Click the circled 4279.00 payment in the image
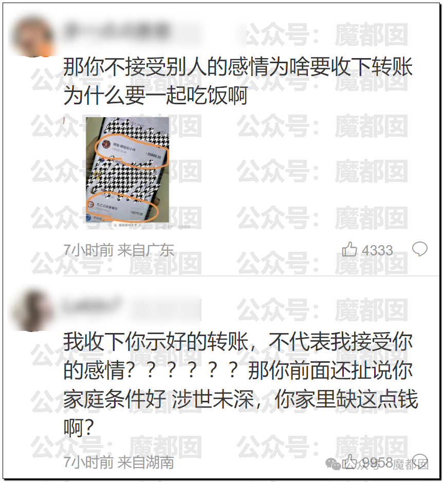 [x=122, y=206]
